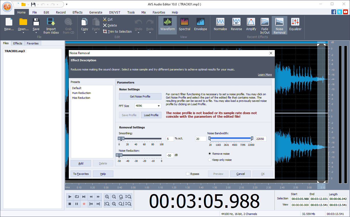This screenshot has height=217, width=350.
Task: Open the Learn More link
Action: pyautogui.click(x=265, y=74)
